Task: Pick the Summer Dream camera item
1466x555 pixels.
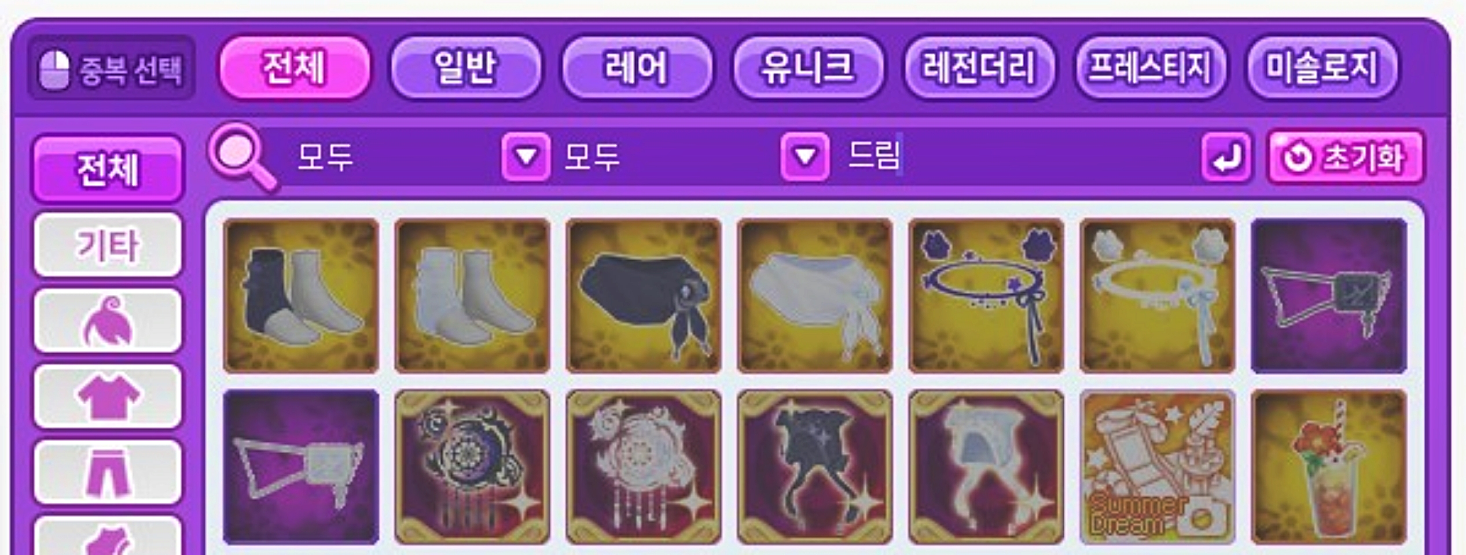Action: (x=1158, y=467)
